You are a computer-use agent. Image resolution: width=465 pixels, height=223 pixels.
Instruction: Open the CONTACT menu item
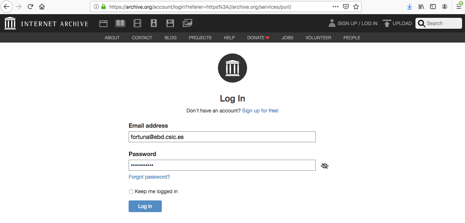click(x=142, y=38)
